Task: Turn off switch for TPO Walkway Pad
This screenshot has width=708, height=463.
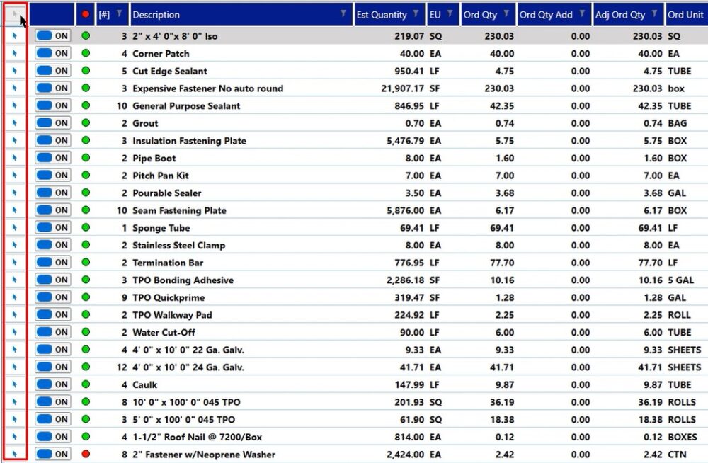Action: (52, 315)
